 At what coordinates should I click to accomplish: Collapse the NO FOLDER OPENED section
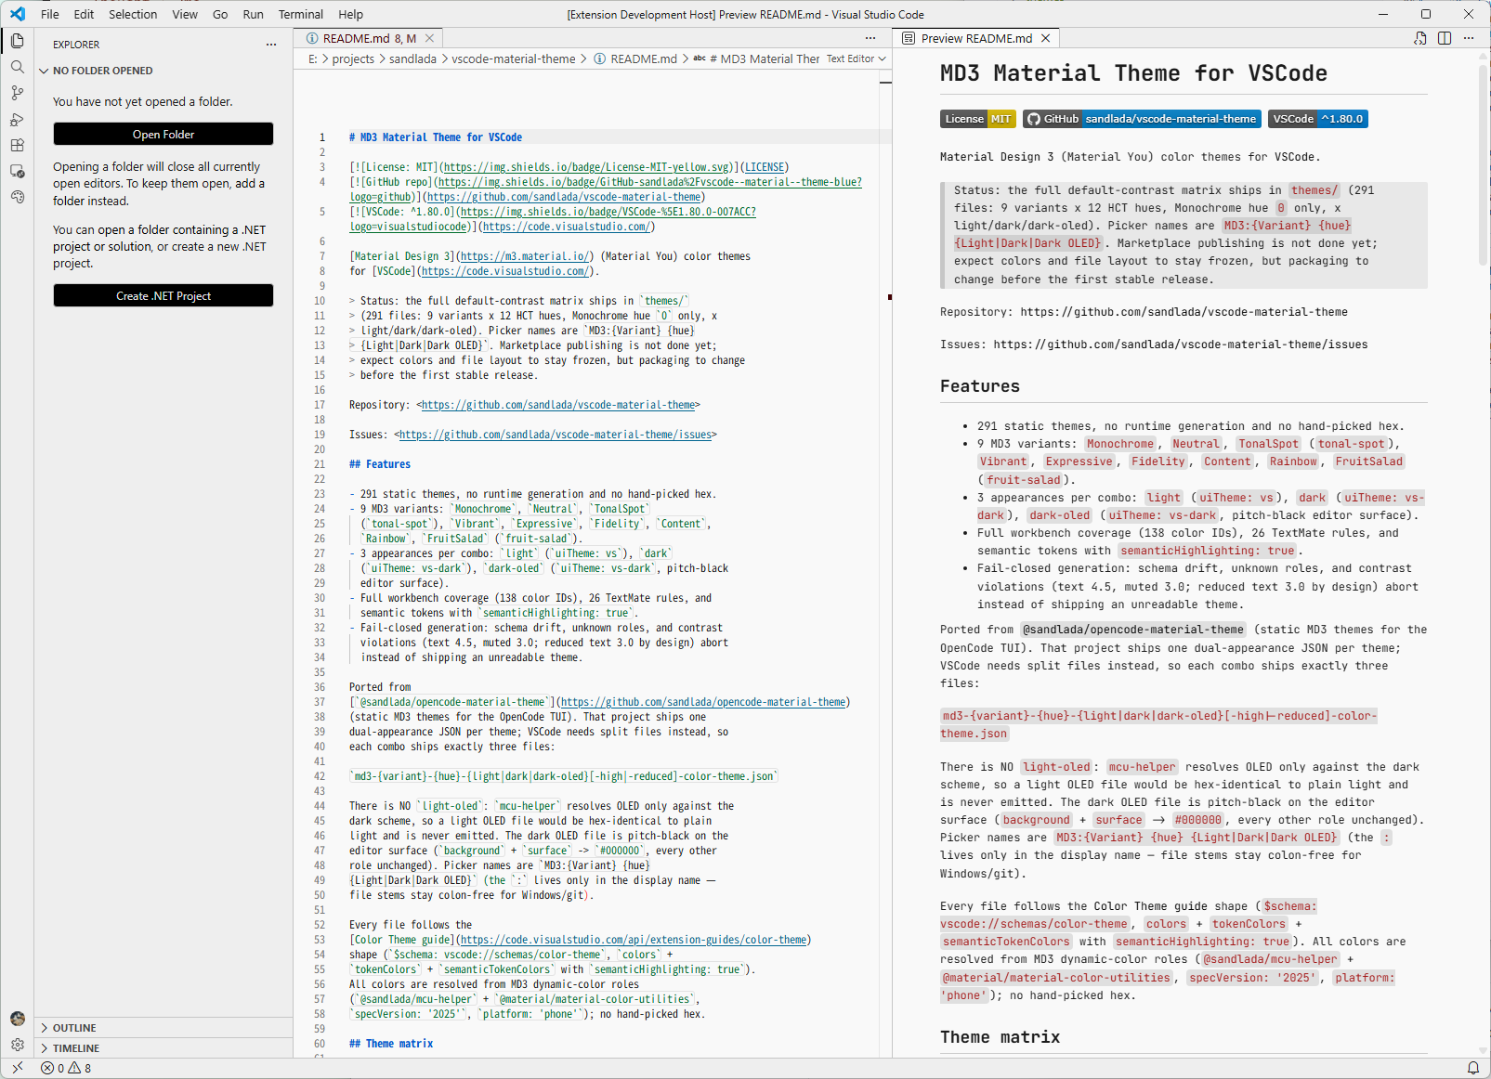click(163, 71)
